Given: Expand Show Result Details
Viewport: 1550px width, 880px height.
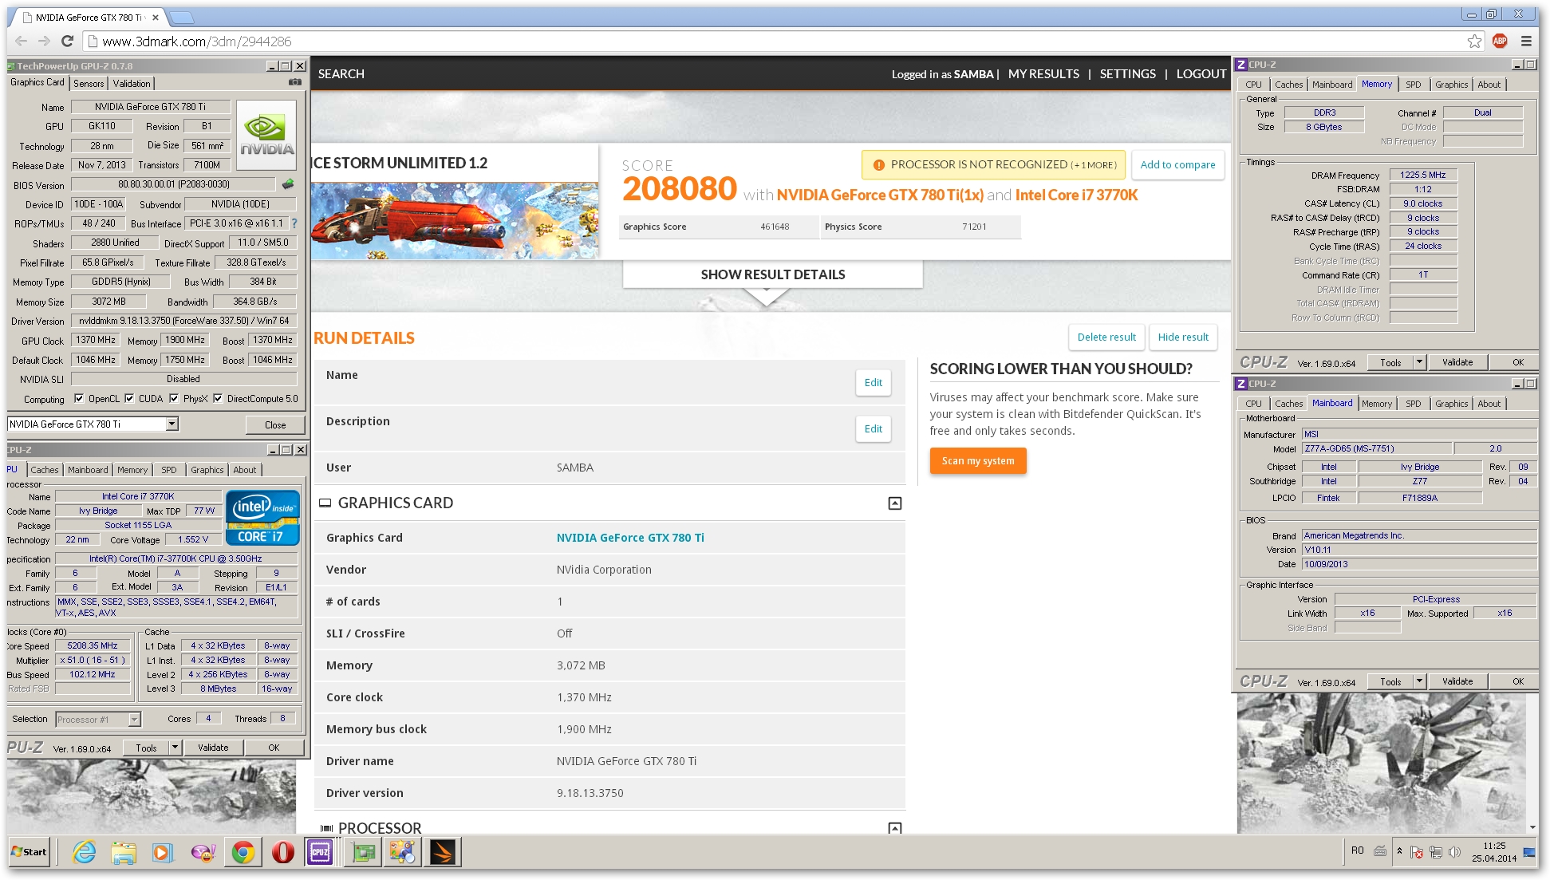Looking at the screenshot, I should [772, 274].
